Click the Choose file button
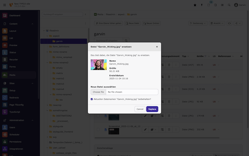 [x=98, y=92]
